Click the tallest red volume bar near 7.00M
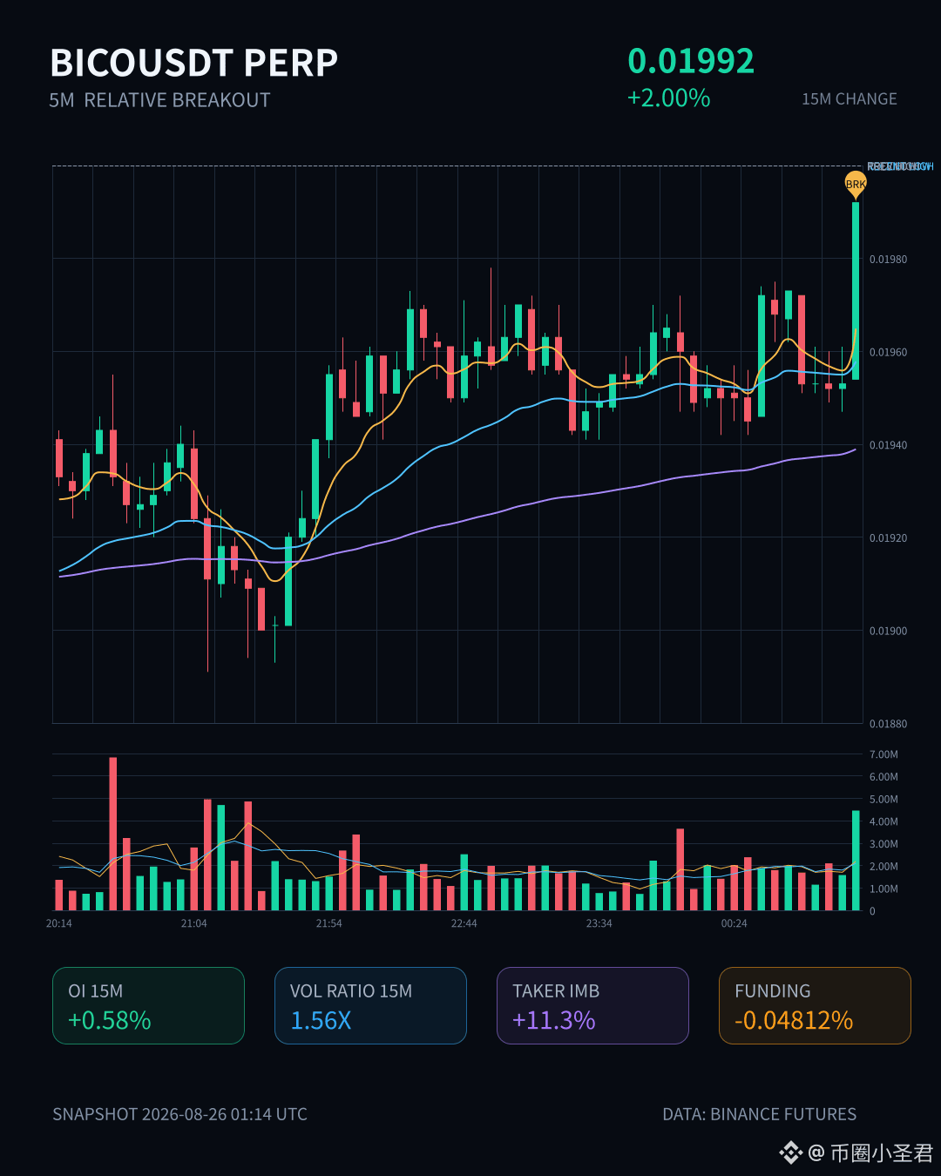941x1176 pixels. [x=113, y=834]
